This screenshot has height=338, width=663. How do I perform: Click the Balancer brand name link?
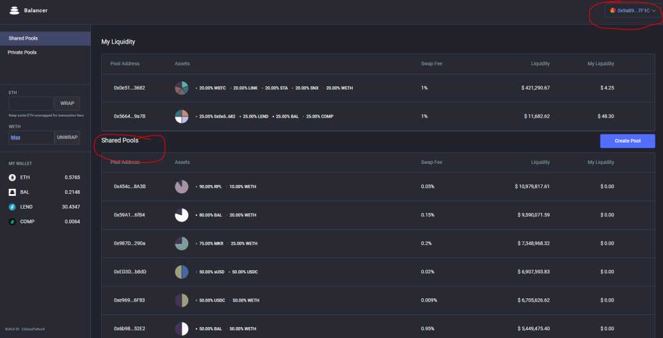[x=36, y=11]
